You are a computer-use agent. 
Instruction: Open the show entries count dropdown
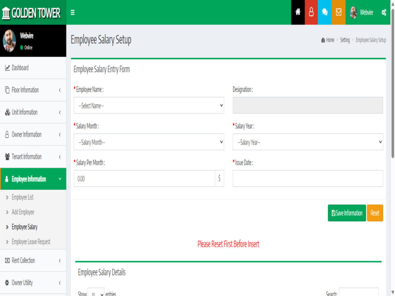96,293
